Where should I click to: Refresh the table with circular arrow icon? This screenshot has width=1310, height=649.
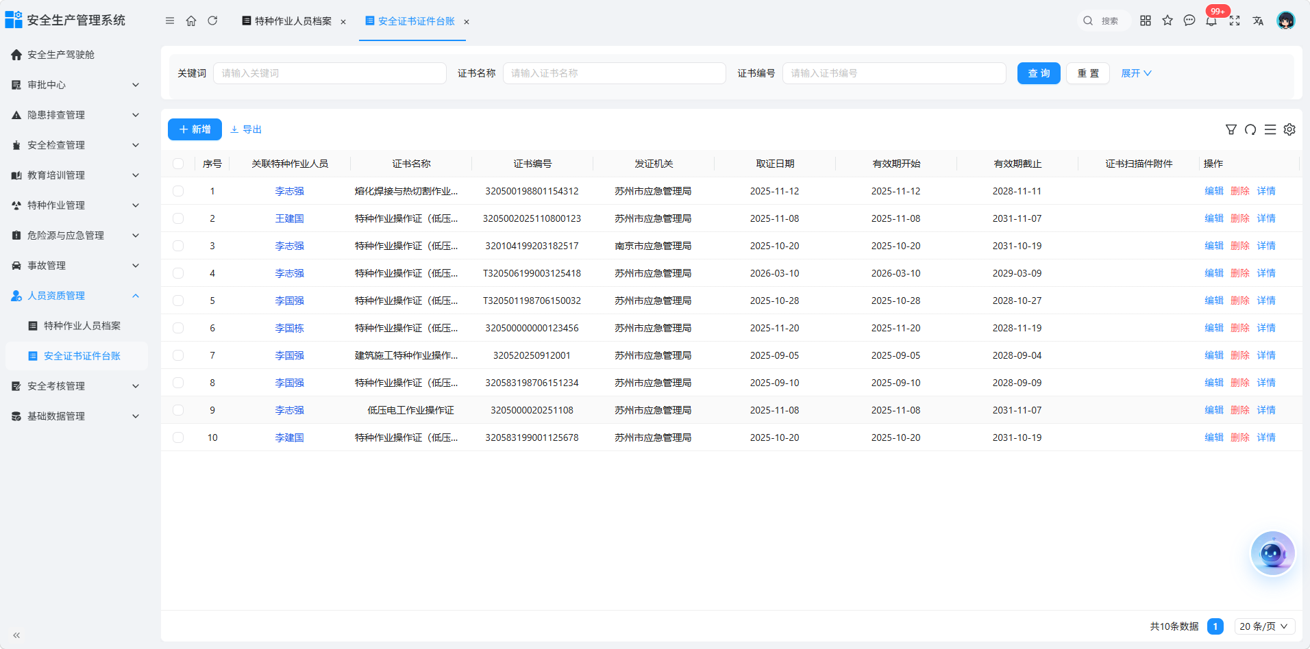click(x=1250, y=129)
